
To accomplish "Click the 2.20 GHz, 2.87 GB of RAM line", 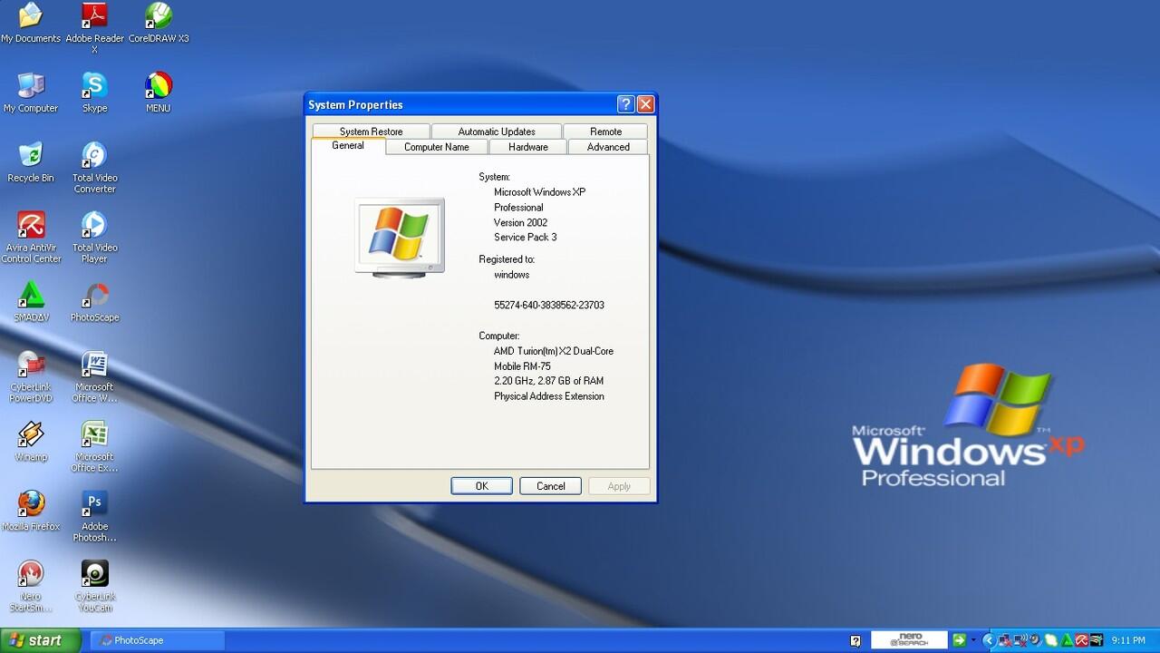I will [x=549, y=381].
